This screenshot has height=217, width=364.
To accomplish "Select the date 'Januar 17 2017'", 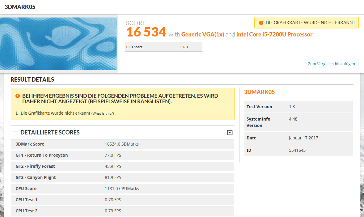I will click(303, 138).
